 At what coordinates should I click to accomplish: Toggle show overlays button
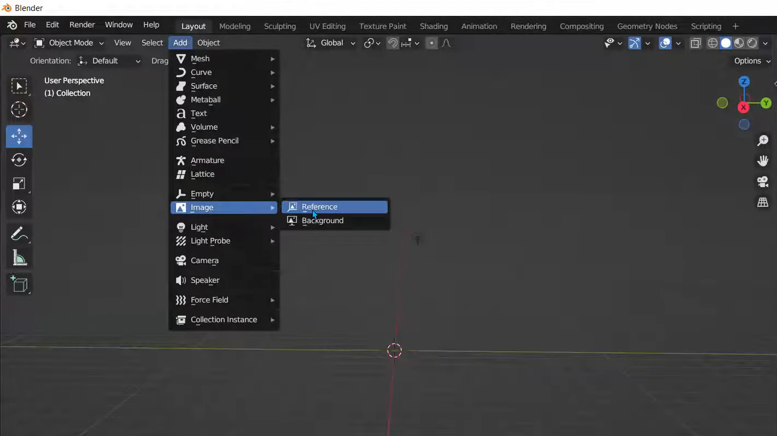pyautogui.click(x=665, y=43)
